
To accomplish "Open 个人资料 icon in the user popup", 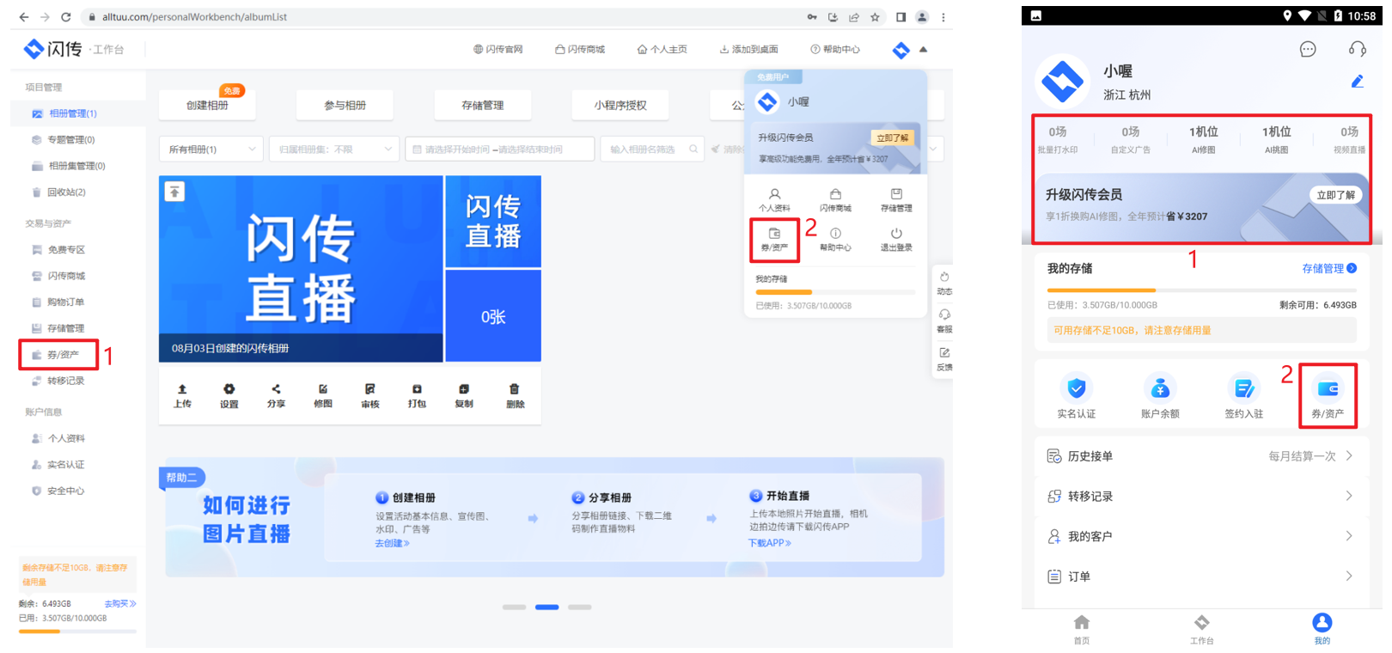I will (774, 194).
